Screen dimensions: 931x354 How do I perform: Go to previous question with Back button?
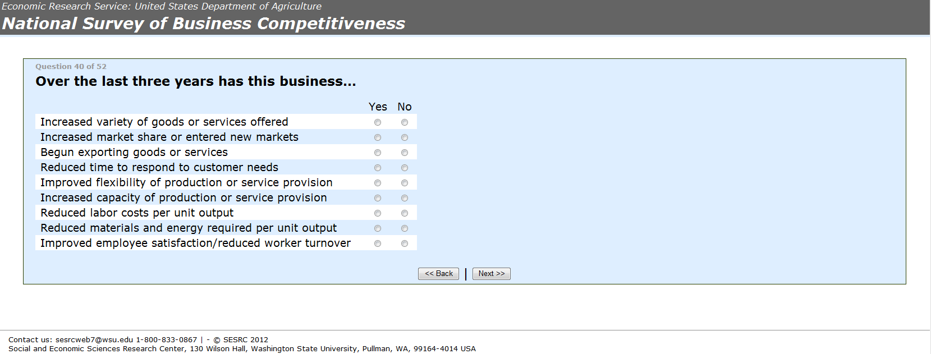click(438, 274)
